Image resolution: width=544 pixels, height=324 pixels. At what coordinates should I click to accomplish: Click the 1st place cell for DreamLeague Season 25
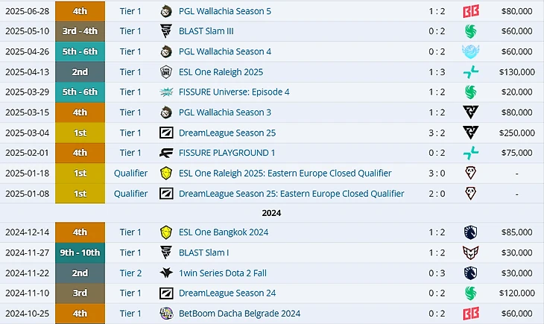pyautogui.click(x=80, y=133)
